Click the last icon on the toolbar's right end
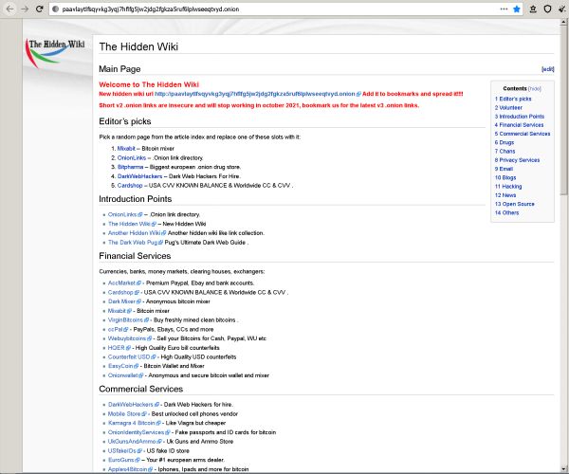The width and height of the screenshot is (569, 474). coord(562,9)
